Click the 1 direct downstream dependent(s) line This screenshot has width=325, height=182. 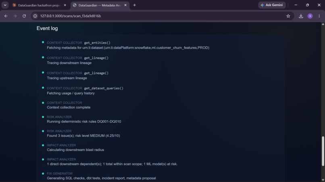(x=112, y=164)
